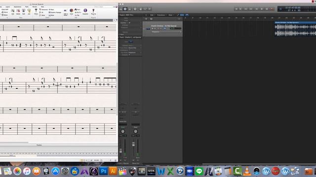Open VLC from the Dock
This screenshot has width=316, height=177.
tap(247, 172)
